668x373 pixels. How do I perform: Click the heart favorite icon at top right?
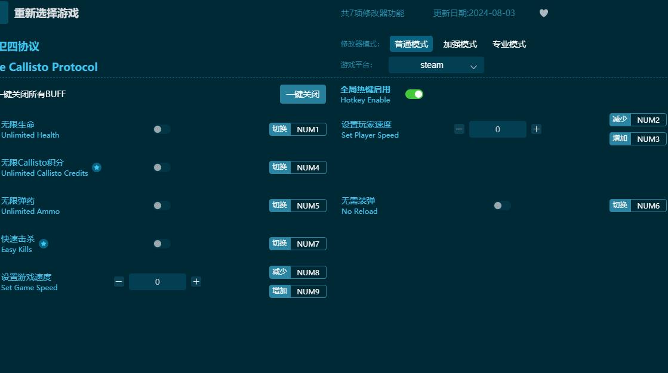(544, 13)
